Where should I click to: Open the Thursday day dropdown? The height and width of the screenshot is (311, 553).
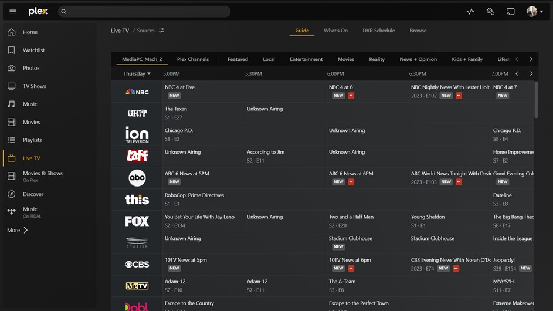pyautogui.click(x=137, y=73)
